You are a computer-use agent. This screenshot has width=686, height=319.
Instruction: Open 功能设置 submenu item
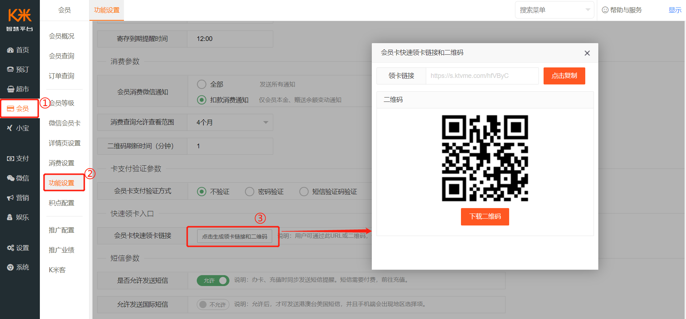point(62,183)
